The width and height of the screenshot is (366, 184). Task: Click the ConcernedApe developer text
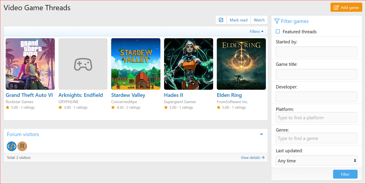124,102
